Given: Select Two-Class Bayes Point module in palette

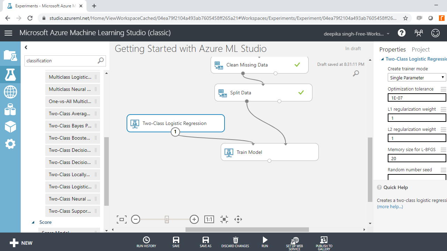Looking at the screenshot, I should tap(73, 126).
